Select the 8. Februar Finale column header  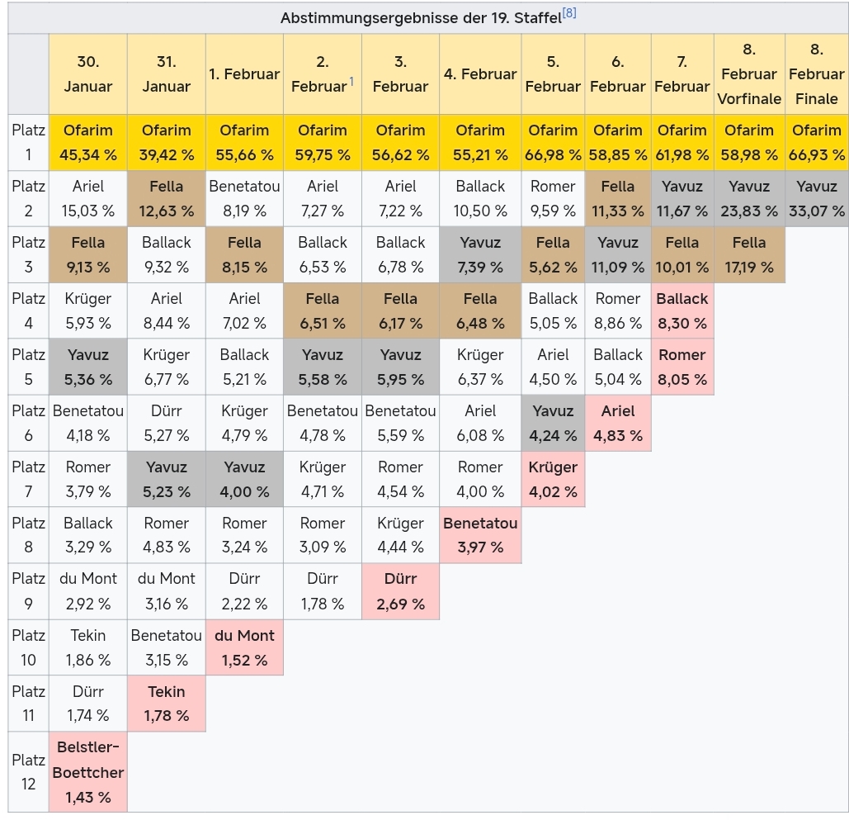pos(816,74)
